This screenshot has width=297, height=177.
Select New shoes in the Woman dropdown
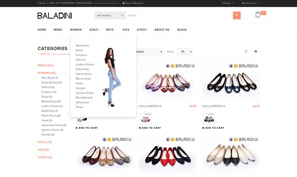click(82, 46)
